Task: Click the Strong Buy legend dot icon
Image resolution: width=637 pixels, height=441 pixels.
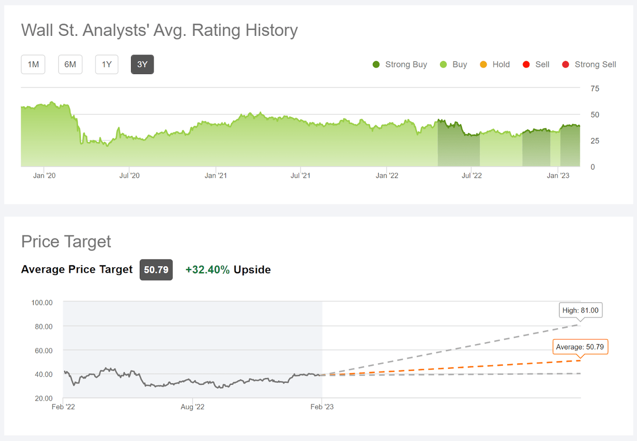Action: point(376,64)
